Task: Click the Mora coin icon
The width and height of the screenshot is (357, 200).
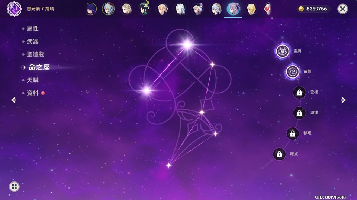Action: (301, 9)
